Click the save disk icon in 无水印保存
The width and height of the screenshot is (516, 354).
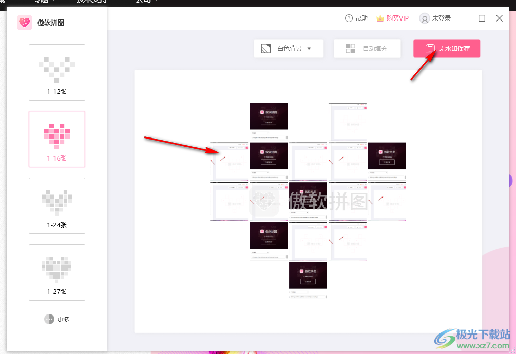tap(430, 49)
